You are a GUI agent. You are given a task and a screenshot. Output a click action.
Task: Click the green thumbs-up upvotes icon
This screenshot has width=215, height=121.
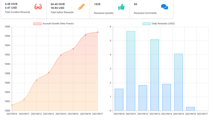coord(121,7)
